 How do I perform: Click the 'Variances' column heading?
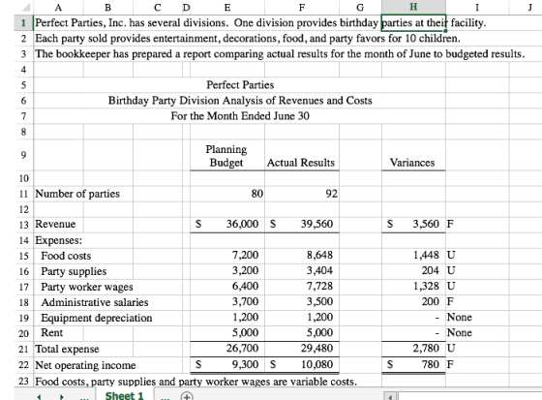(x=412, y=163)
